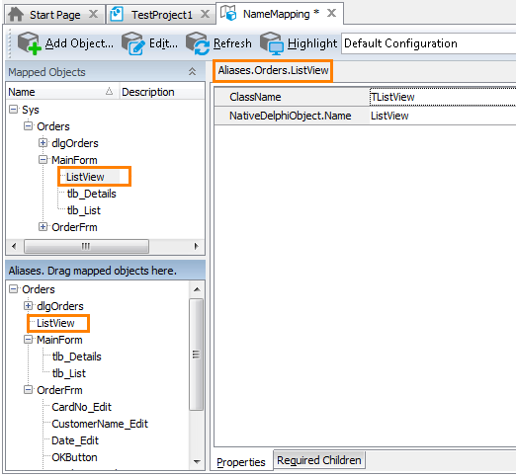Click the NameMapping tab icon
Image resolution: width=516 pixels, height=476 pixels.
(228, 13)
